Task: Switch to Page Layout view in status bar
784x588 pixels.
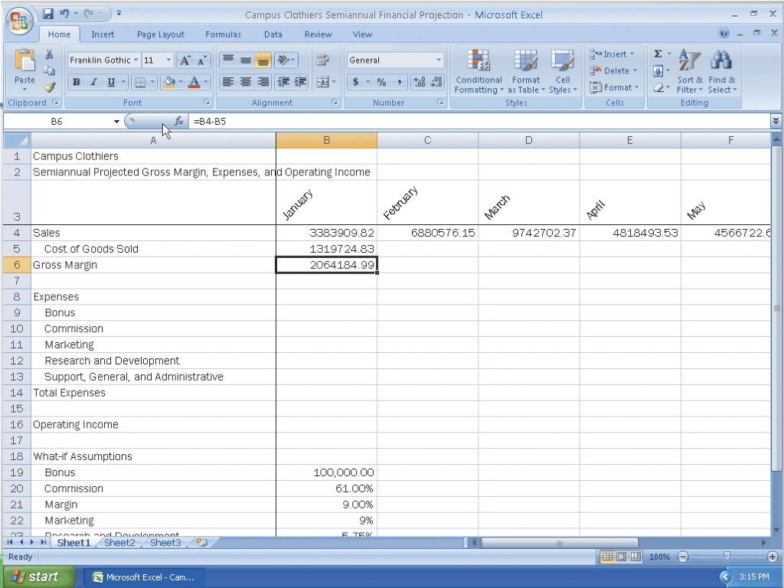Action: pyautogui.click(x=621, y=557)
